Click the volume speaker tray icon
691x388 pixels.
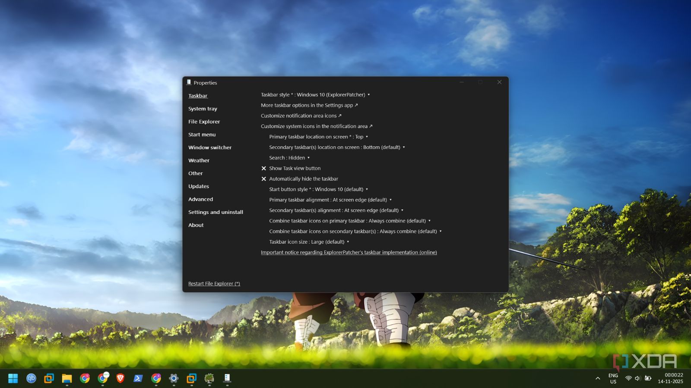coord(638,379)
